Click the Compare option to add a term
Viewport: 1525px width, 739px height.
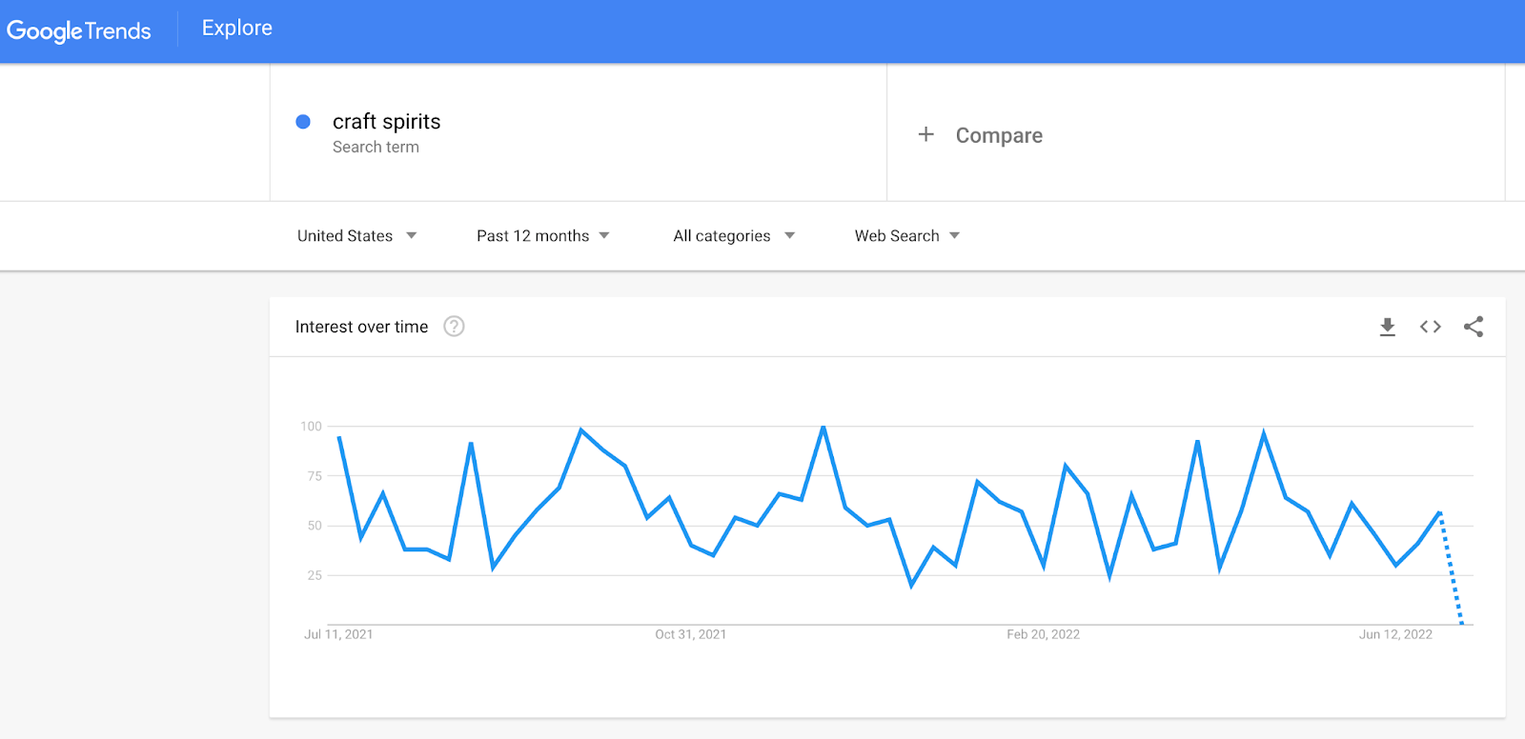[x=998, y=134]
